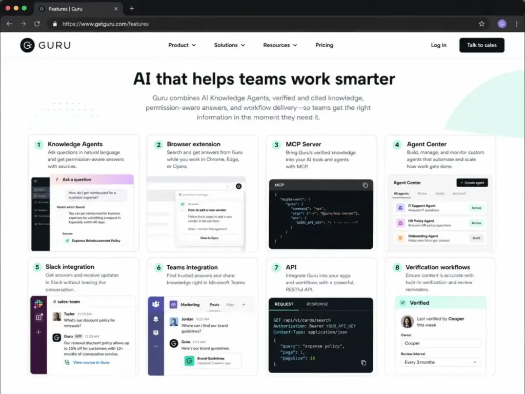Switch to Archived agents tab
This screenshot has height=394, width=525.
pos(459,193)
